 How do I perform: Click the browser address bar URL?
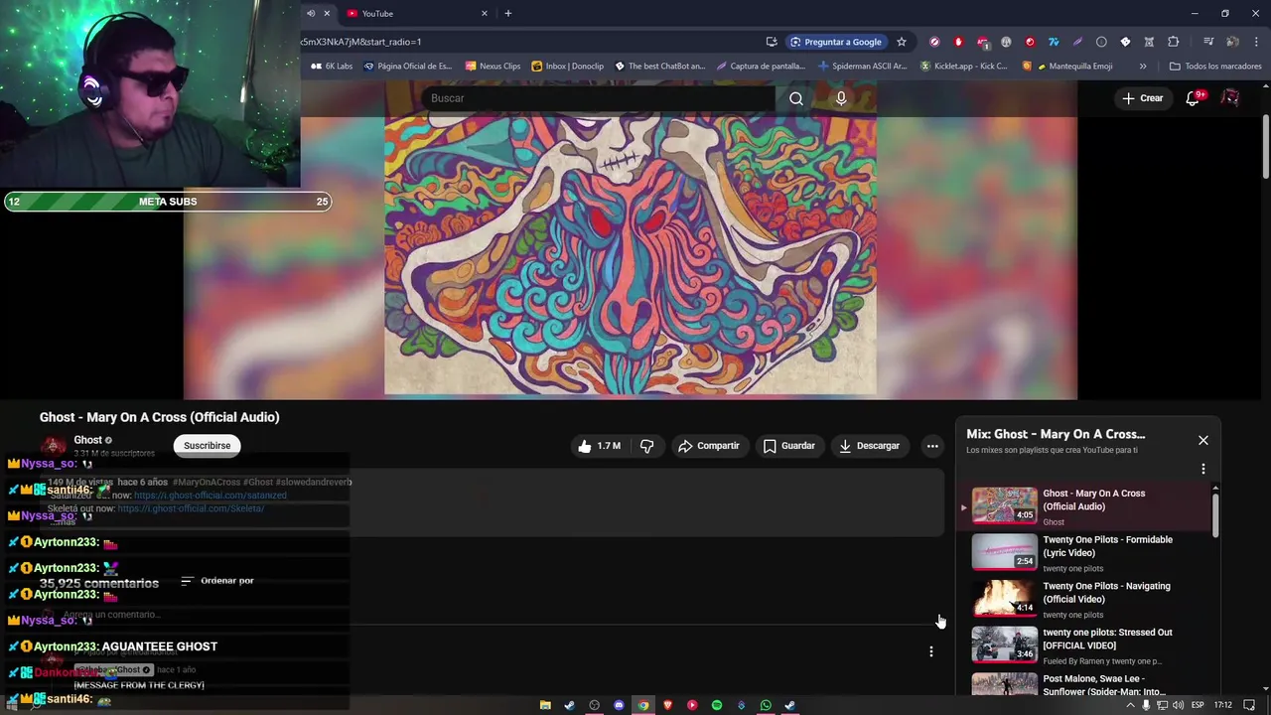pyautogui.click(x=361, y=42)
